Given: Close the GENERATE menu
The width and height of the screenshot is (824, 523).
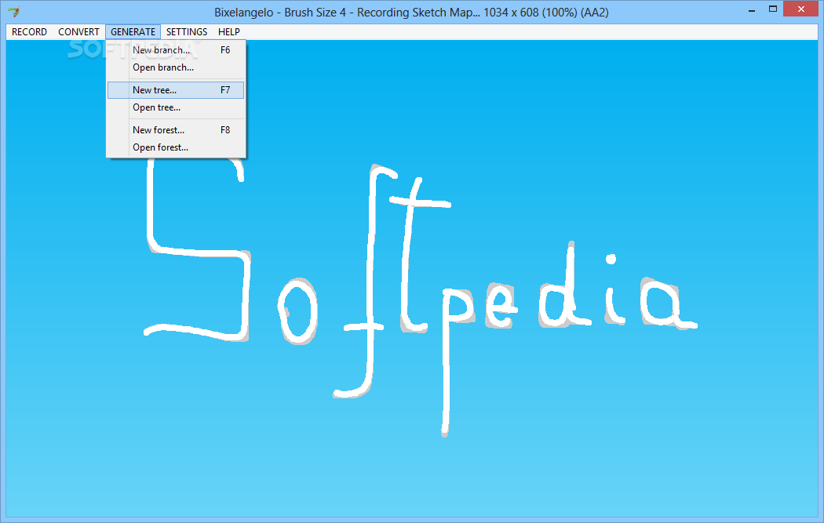Looking at the screenshot, I should point(133,32).
